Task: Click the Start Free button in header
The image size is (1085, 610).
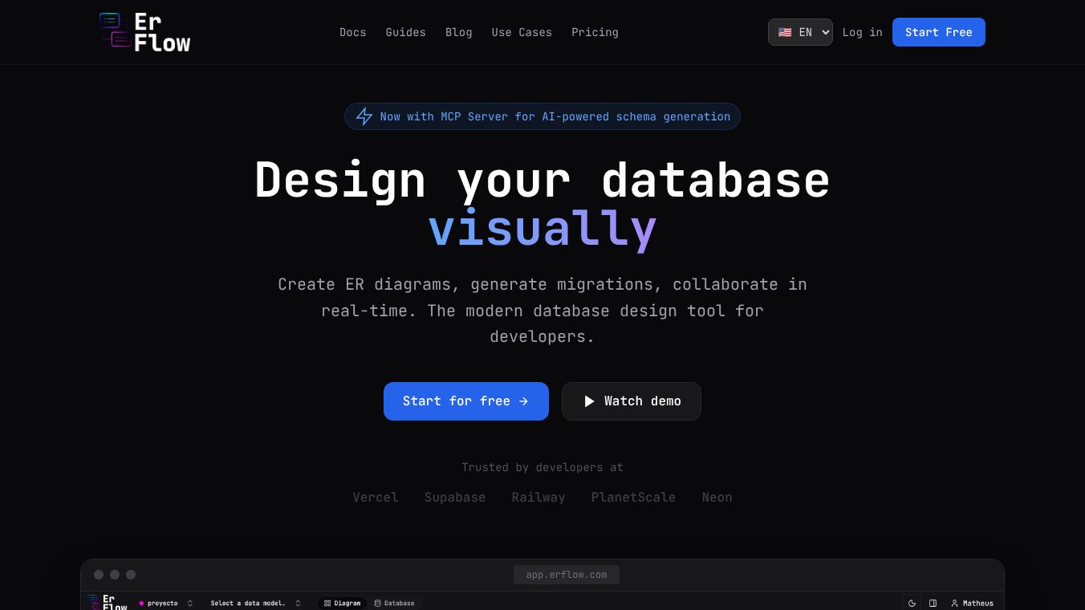Action: click(939, 32)
